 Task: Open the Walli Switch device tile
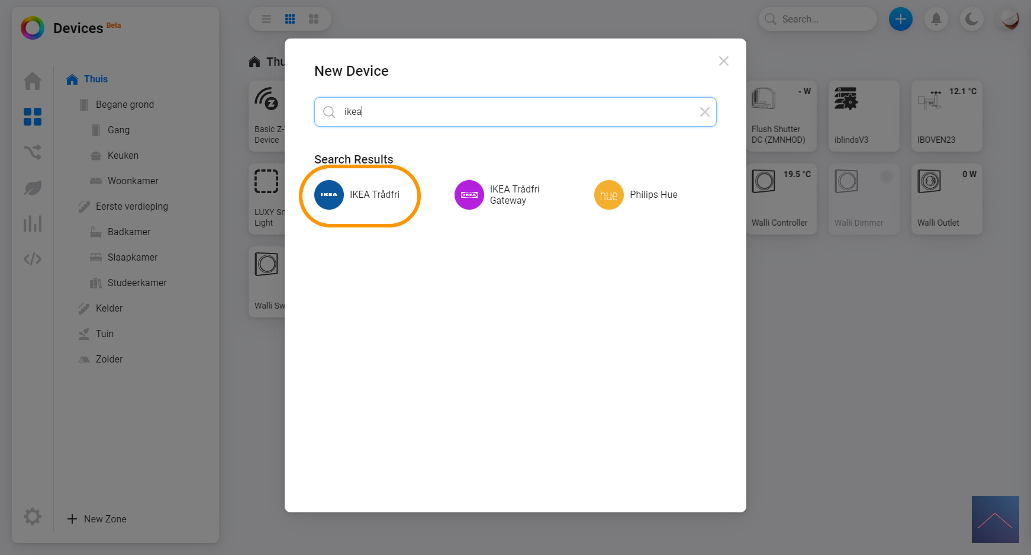point(267,282)
